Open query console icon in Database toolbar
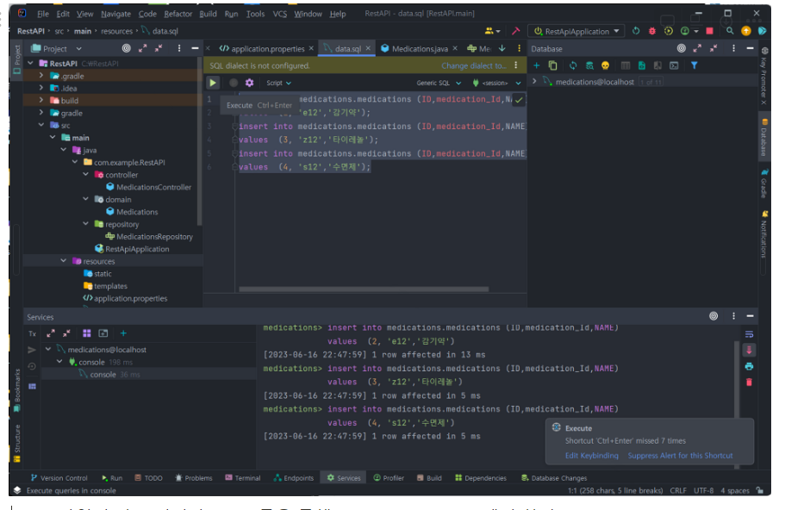 674,65
